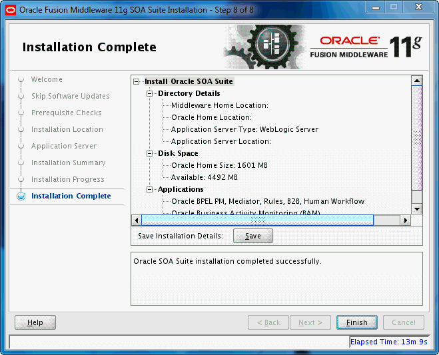Close the installer window
439x355 pixels.
point(418,7)
